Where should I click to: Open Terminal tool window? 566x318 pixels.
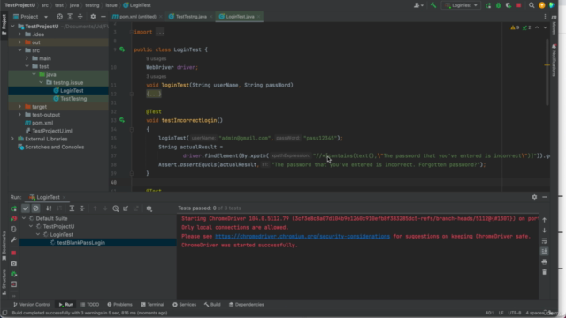point(152,304)
